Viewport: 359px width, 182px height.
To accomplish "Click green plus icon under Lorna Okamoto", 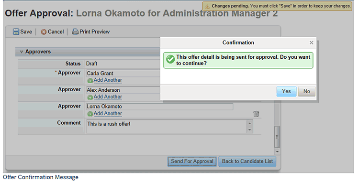I will point(90,114).
